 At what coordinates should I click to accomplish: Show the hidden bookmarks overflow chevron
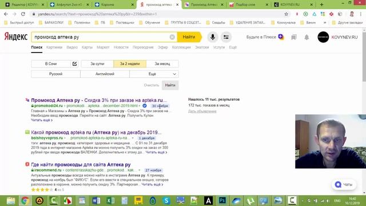click(325, 23)
